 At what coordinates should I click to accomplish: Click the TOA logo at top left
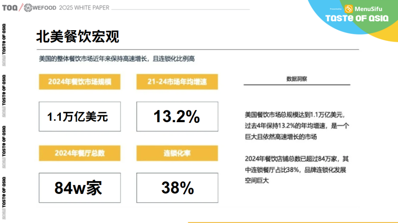(10, 8)
